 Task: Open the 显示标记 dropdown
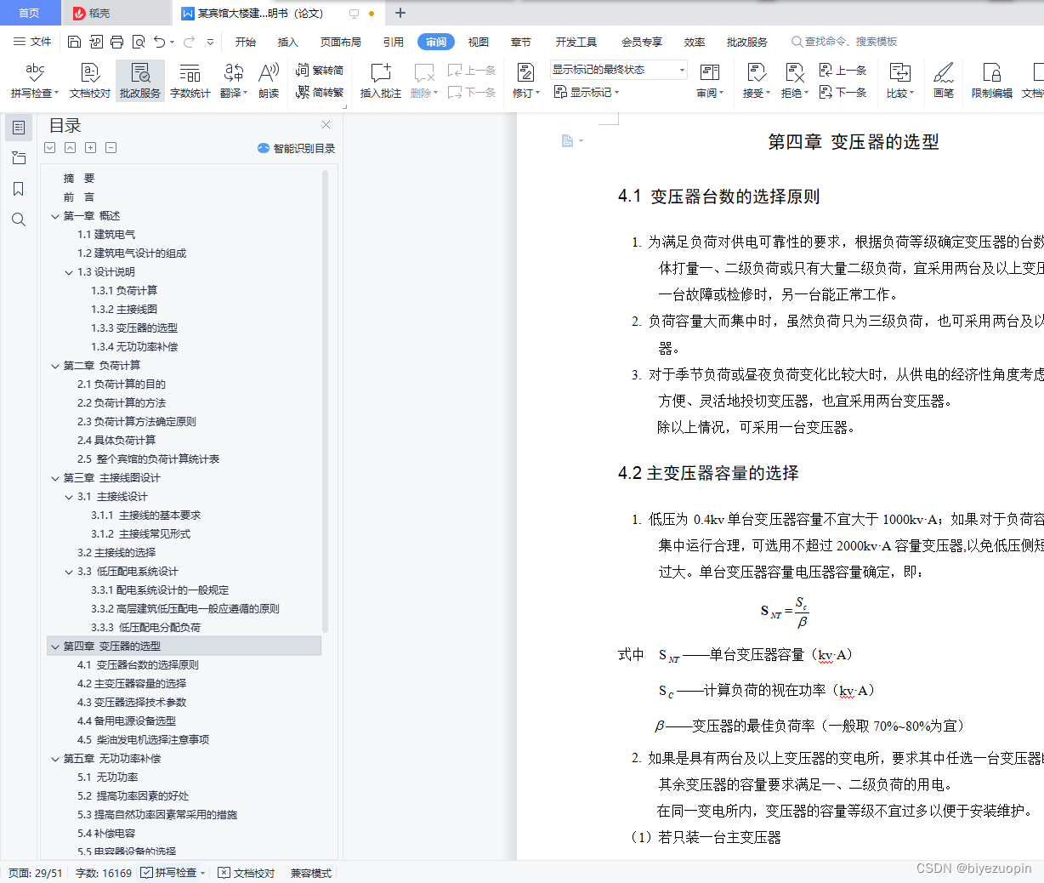[587, 92]
